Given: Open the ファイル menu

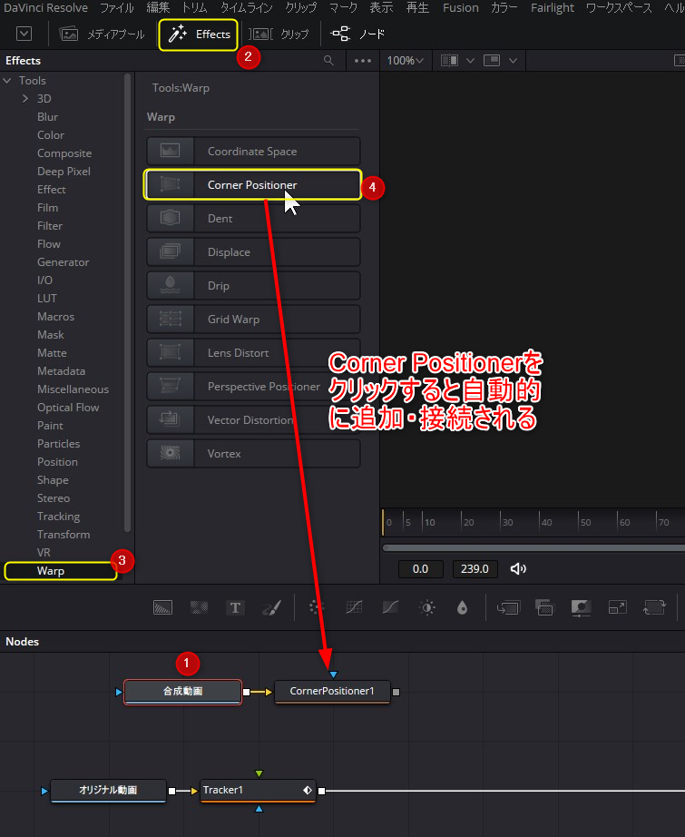Looking at the screenshot, I should pos(117,7).
